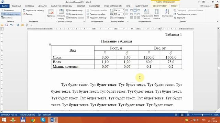220x123 pixels.
Task: Select the Ластик eraser tool
Action: [x=27, y=14]
